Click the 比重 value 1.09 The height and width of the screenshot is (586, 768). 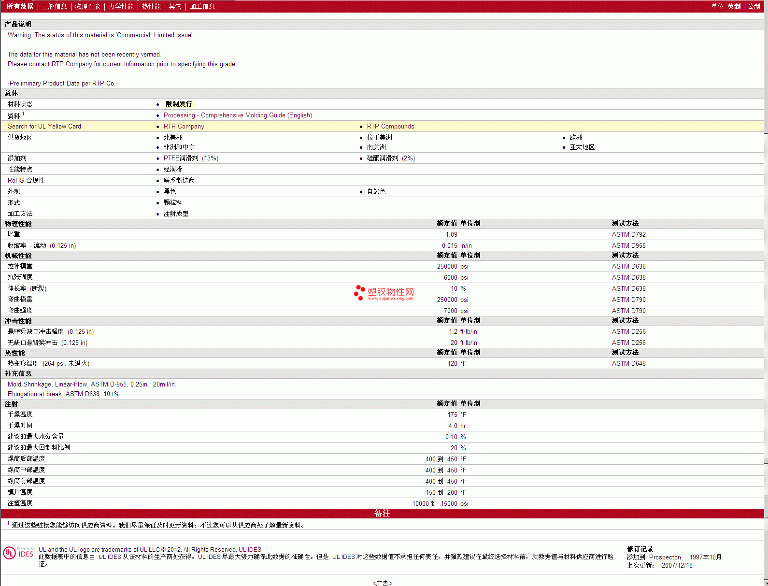pos(451,234)
